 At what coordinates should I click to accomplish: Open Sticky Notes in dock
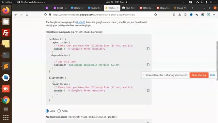6,44
